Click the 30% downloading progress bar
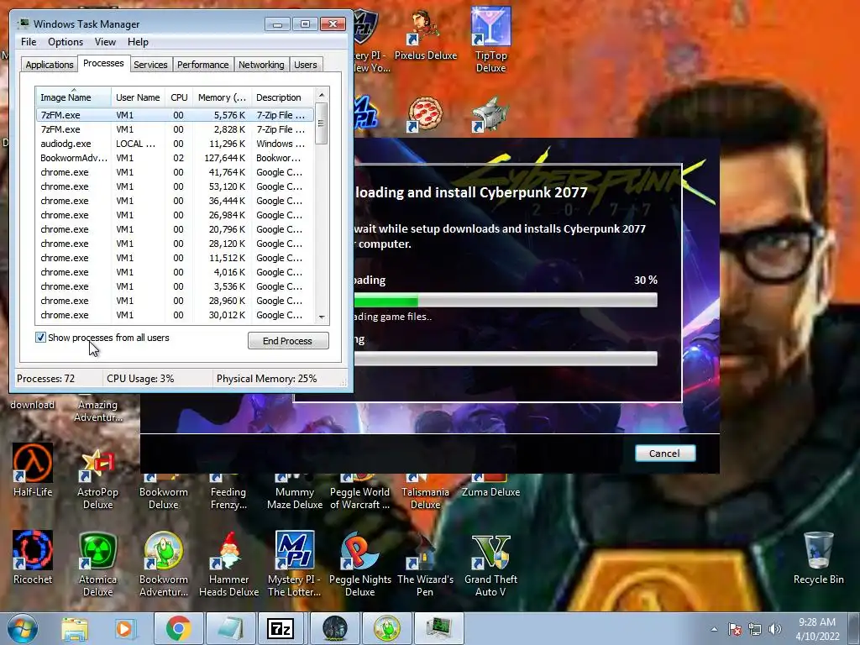860x645 pixels. click(x=505, y=300)
